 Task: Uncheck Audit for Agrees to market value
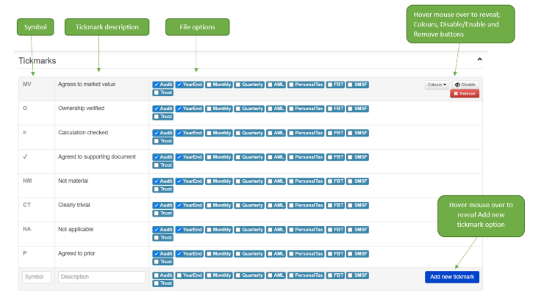[x=162, y=84]
